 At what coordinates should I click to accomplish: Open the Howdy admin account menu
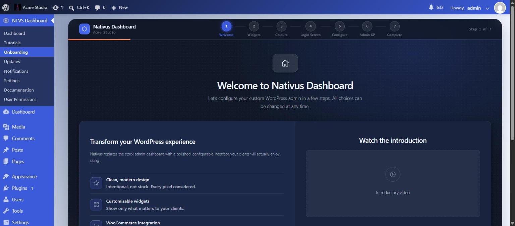tap(470, 8)
